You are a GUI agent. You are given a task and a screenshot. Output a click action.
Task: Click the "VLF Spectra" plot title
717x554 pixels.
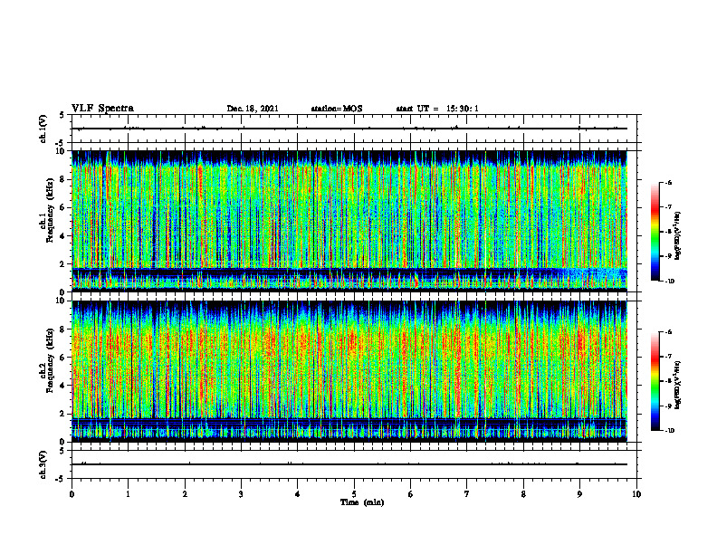pyautogui.click(x=102, y=109)
